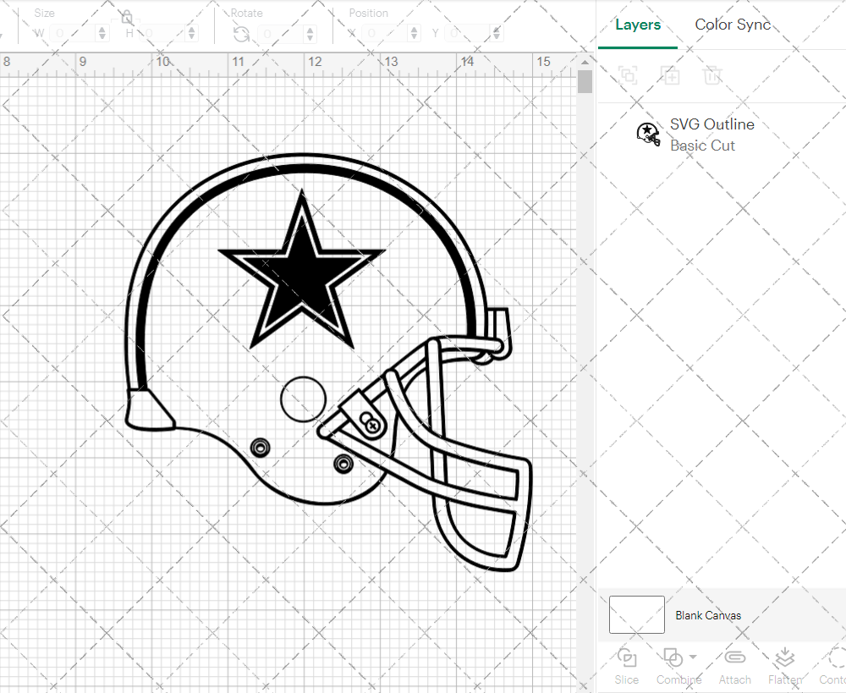Select the Flatten tool
Viewport: 846px width, 693px height.
pyautogui.click(x=784, y=657)
